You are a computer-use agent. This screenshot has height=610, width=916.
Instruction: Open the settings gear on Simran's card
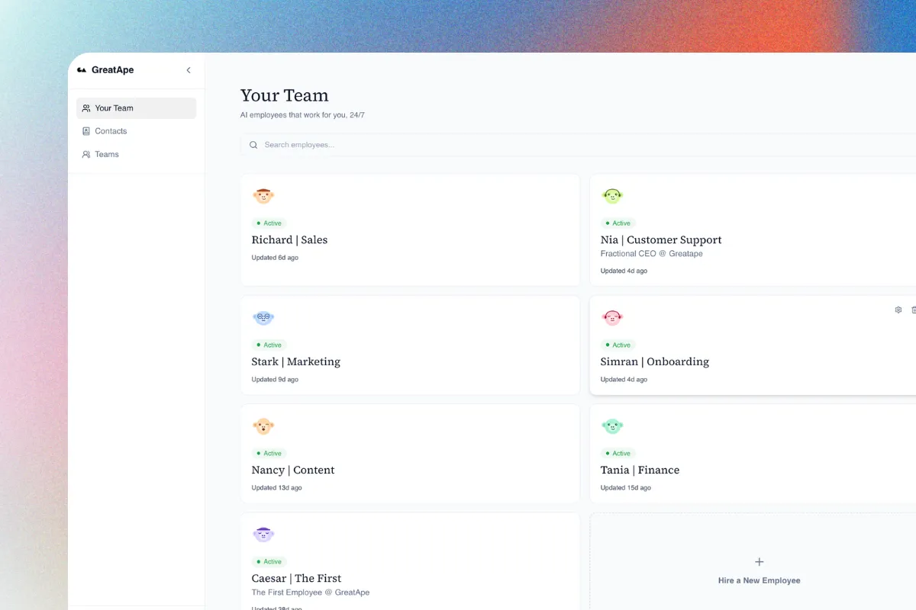pyautogui.click(x=898, y=310)
